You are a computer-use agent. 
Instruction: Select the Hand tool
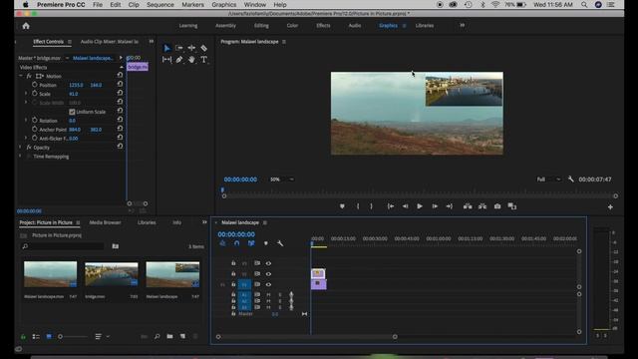(191, 60)
